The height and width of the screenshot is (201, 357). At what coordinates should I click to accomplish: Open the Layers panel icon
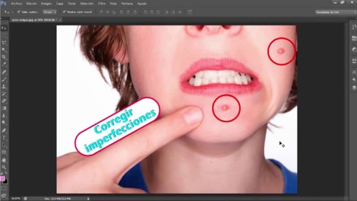pos(354,88)
